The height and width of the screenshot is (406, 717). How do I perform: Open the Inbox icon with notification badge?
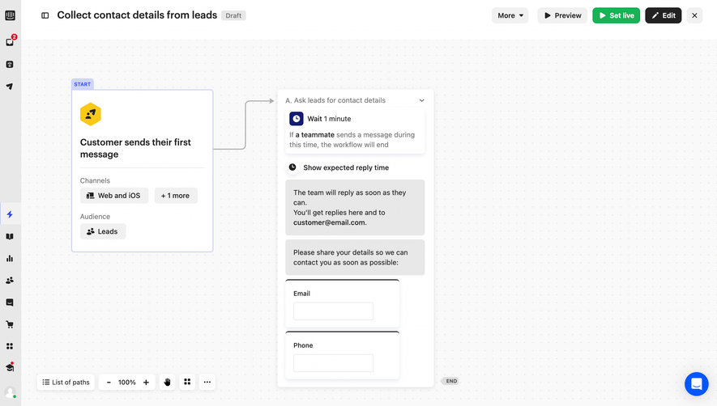click(x=10, y=41)
